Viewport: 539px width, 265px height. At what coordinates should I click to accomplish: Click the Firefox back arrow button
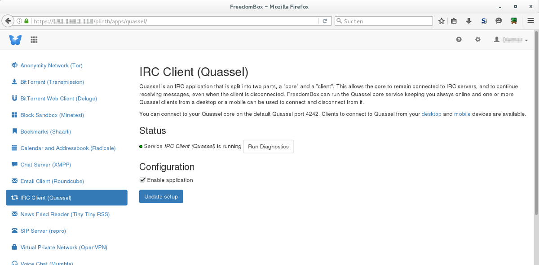tap(8, 21)
